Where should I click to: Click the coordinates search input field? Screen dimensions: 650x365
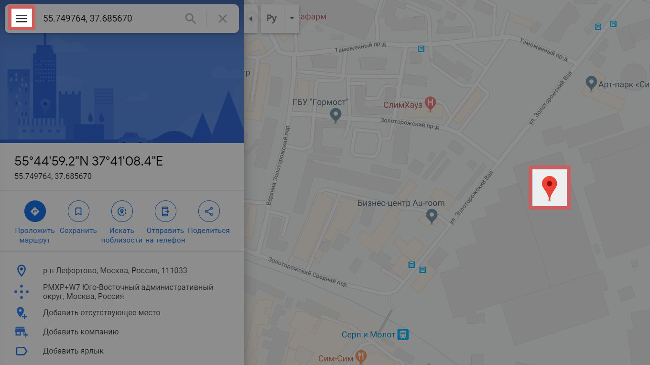tap(110, 19)
